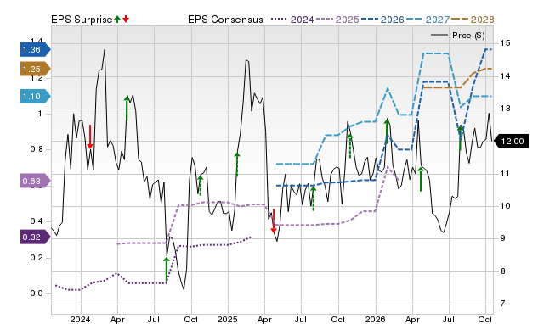This screenshot has height=324, width=544.
Task: Click the 0.63 purple value tag
Action: pos(36,181)
